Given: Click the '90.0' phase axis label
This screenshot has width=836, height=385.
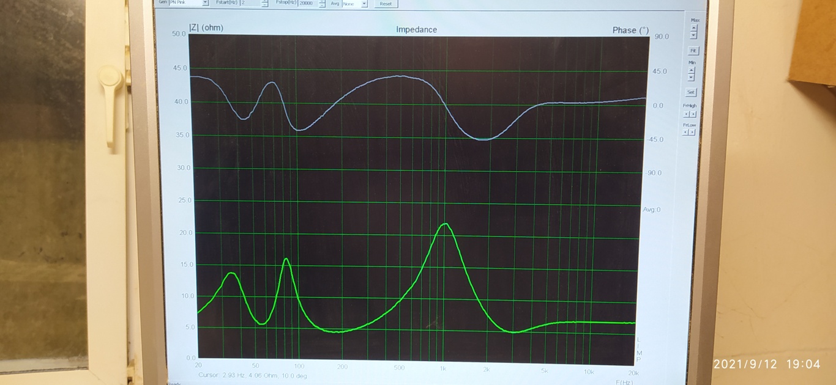Looking at the screenshot, I should point(662,37).
